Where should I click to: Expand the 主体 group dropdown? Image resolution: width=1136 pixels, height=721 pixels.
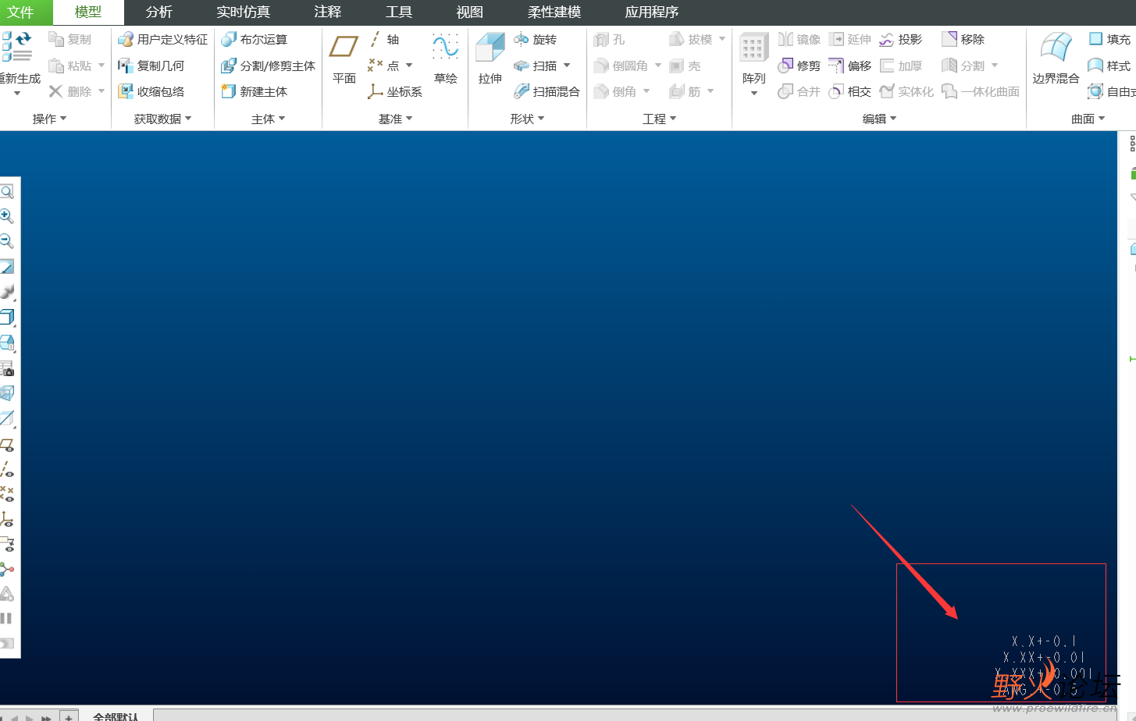(x=268, y=119)
